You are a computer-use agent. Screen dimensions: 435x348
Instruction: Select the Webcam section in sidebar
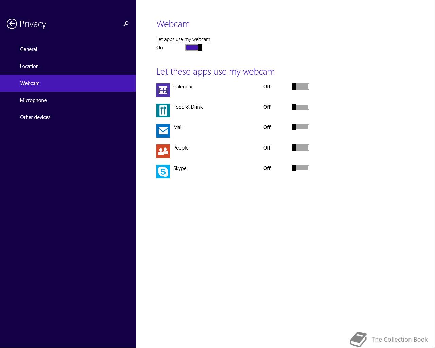point(68,83)
